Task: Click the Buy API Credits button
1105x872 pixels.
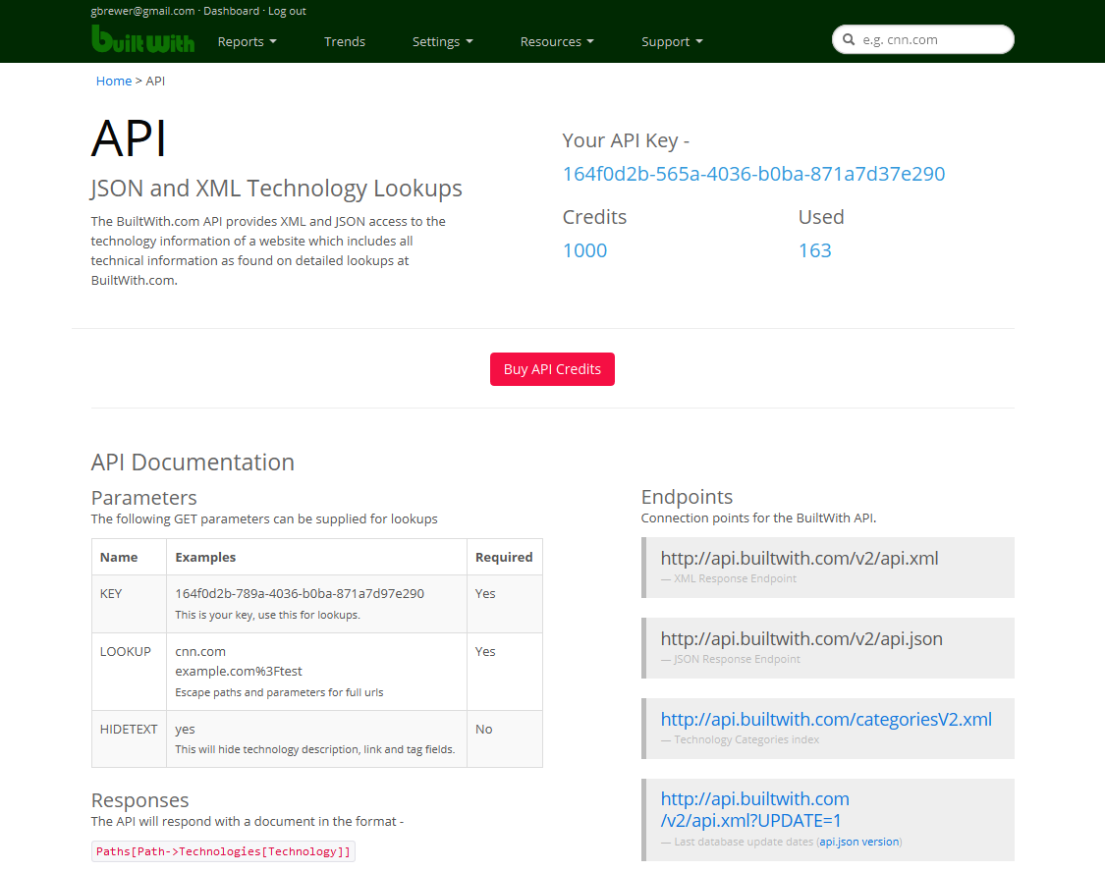Action: click(552, 369)
